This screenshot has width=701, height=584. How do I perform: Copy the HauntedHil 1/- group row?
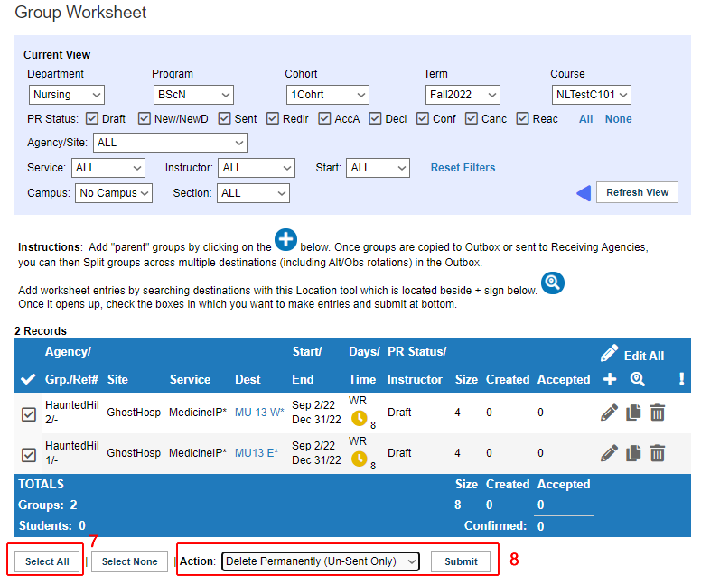tap(633, 453)
